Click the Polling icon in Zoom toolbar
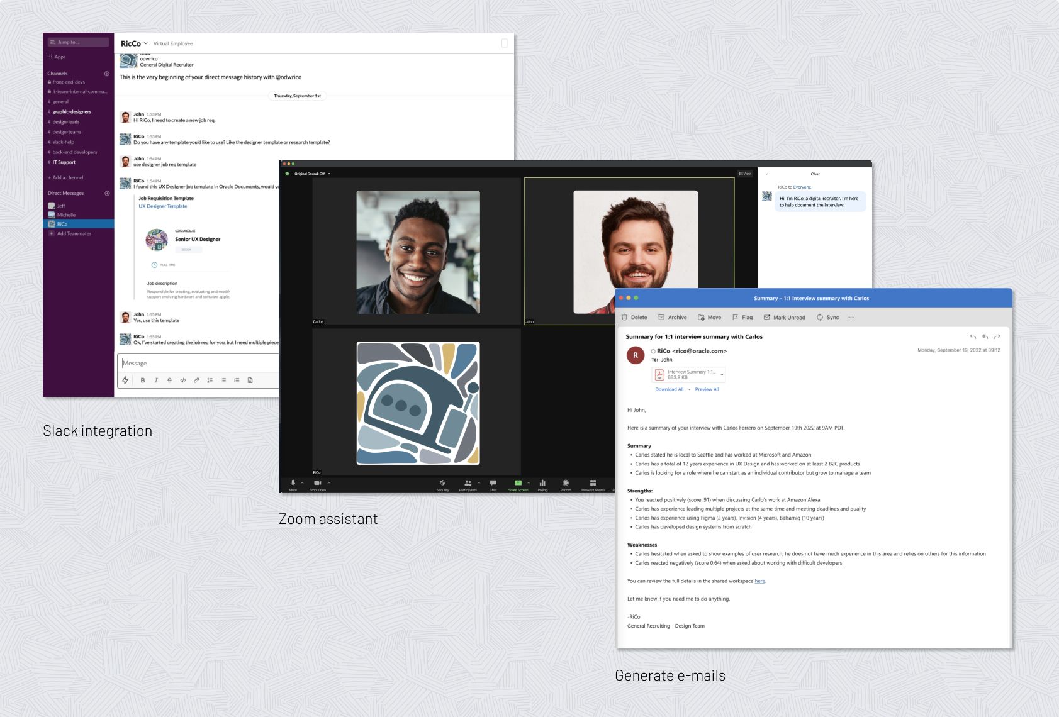1059x717 pixels. pos(542,483)
